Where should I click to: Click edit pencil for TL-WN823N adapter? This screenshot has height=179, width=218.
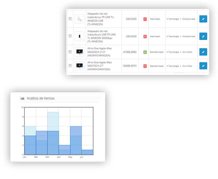[203, 37]
